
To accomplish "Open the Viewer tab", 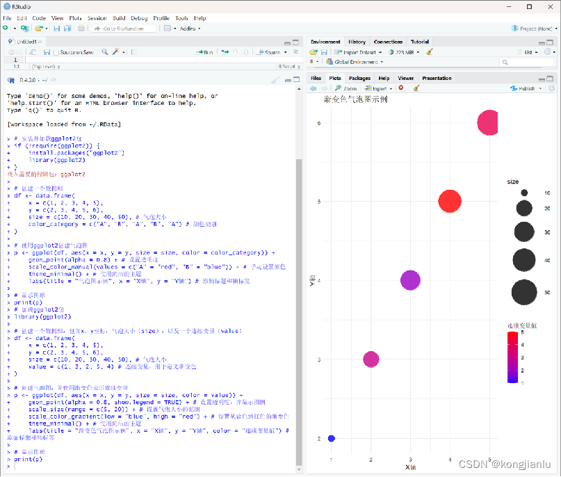I will (x=405, y=78).
